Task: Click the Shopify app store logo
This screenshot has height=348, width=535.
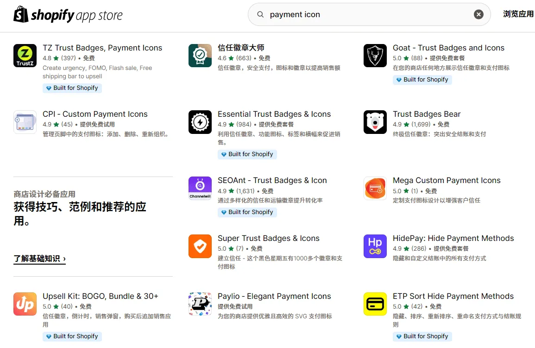Action: point(68,15)
